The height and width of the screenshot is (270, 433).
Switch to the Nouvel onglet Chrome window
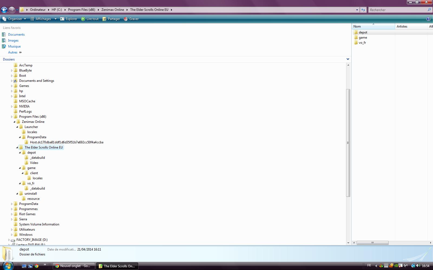click(x=74, y=266)
